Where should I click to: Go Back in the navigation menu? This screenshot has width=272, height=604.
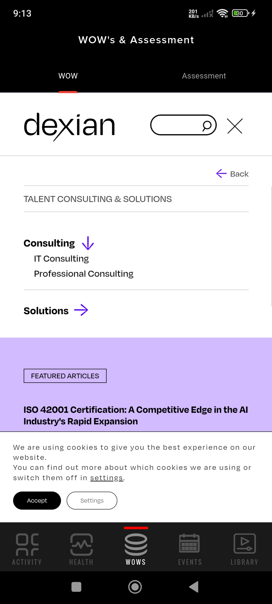pyautogui.click(x=232, y=174)
